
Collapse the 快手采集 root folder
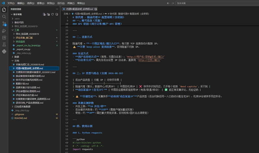34,14
